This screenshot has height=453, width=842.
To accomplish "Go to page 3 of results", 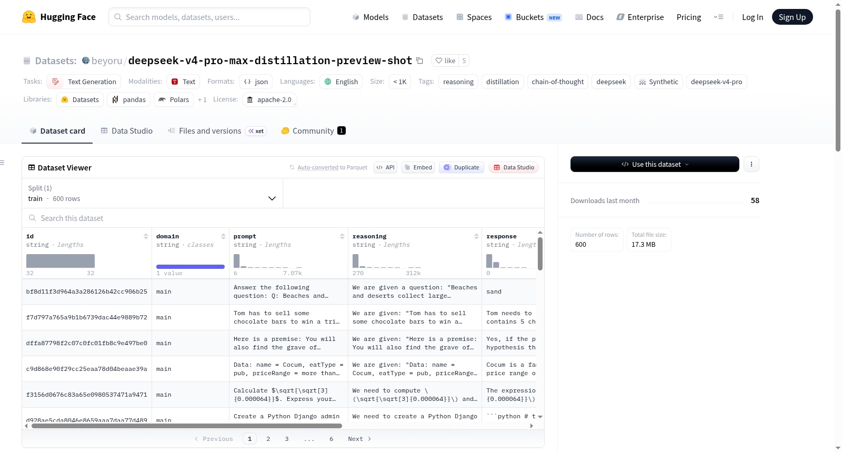I will [287, 439].
